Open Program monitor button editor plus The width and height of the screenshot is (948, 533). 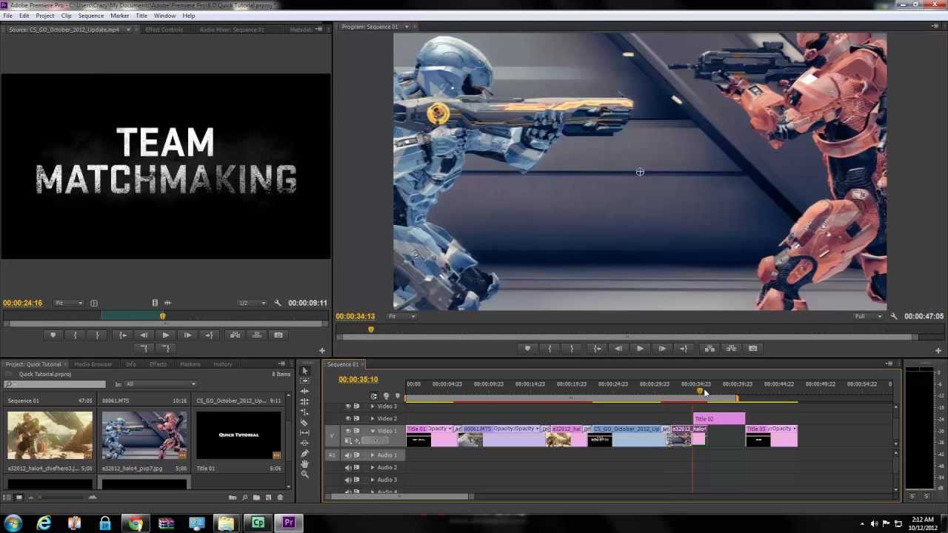tap(938, 350)
